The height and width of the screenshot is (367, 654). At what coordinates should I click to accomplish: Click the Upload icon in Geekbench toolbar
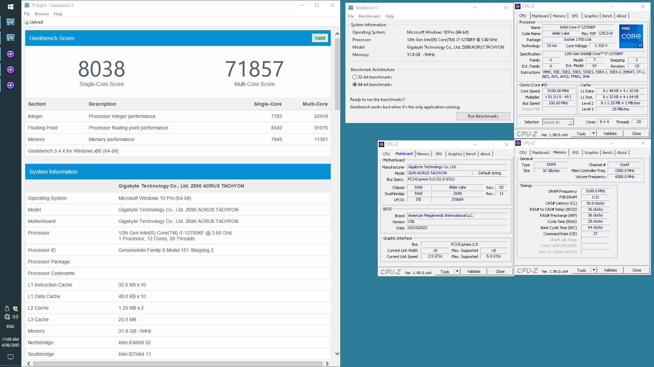point(26,22)
